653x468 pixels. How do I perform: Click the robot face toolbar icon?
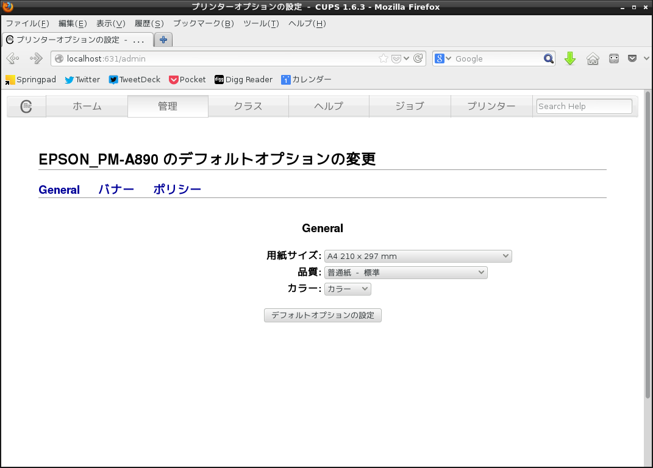point(614,58)
